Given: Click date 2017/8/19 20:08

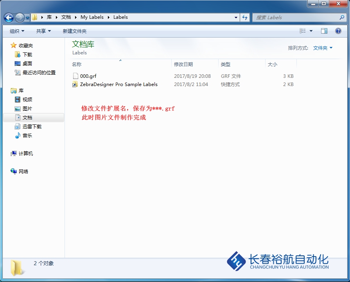Looking at the screenshot, I should click(x=192, y=76).
